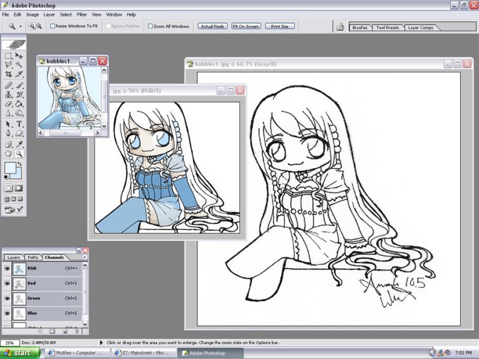Select the Eraser tool

point(8,104)
